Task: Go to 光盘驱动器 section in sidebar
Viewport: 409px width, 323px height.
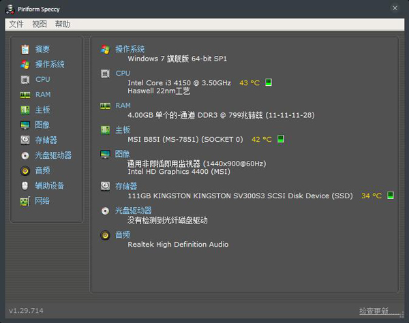Action: pyautogui.click(x=53, y=155)
